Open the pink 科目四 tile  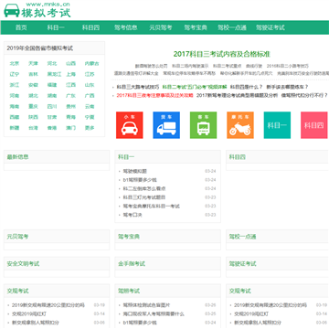click(x=314, y=125)
